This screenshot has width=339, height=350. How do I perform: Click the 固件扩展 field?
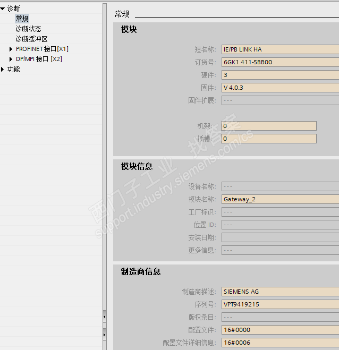tap(280, 100)
